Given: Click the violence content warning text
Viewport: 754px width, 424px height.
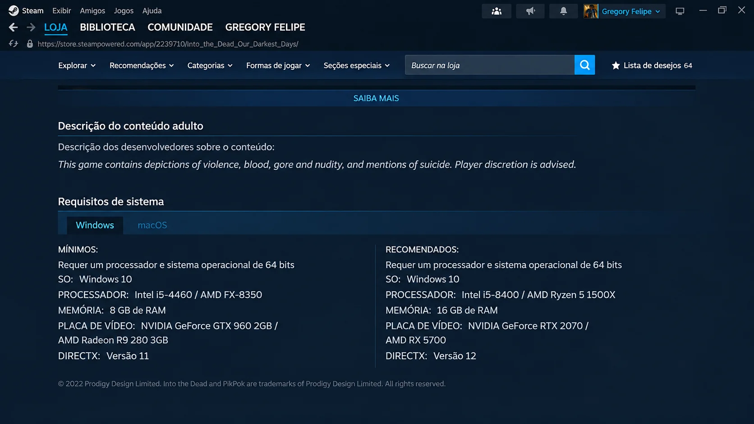Looking at the screenshot, I should (317, 164).
